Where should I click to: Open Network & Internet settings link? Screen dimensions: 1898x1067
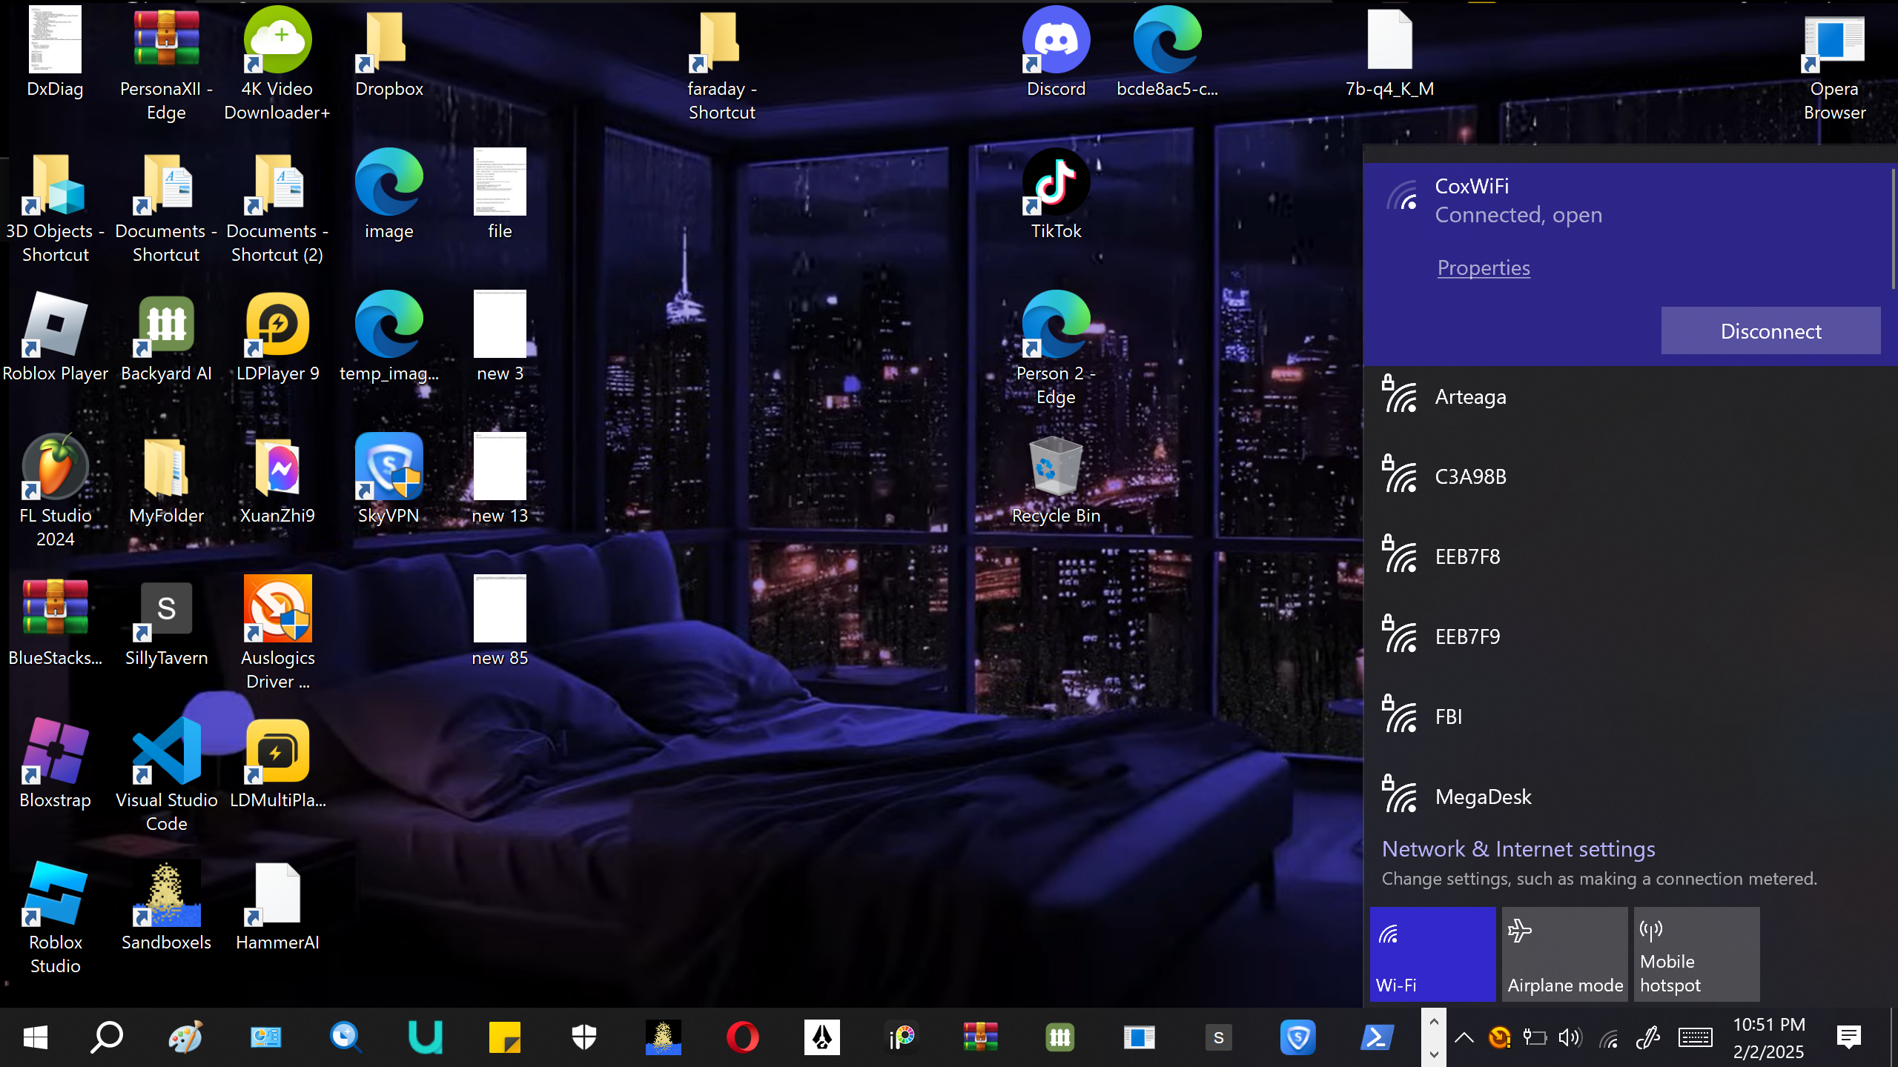click(1518, 849)
